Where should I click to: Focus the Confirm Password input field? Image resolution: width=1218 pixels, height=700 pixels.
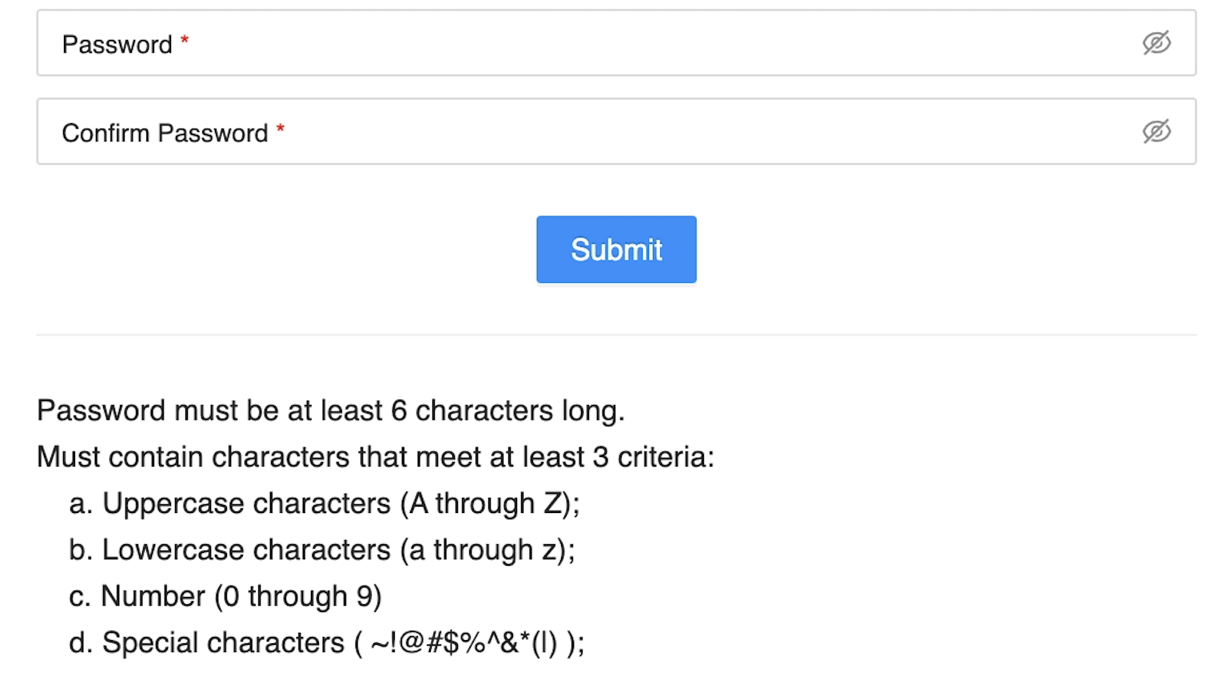pos(616,132)
